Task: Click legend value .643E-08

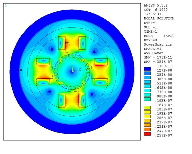Action: coord(163,88)
